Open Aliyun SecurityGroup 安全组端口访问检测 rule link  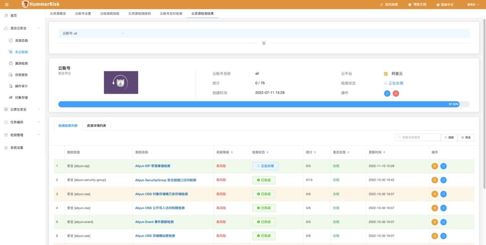(166, 180)
